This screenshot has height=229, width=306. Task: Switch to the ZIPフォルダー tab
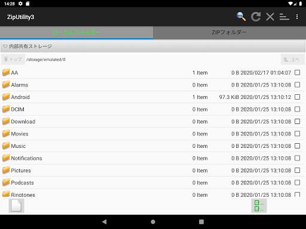[229, 32]
